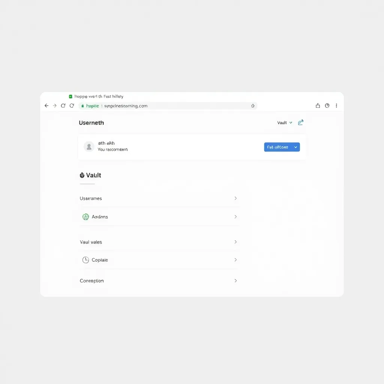This screenshot has height=384, width=384.
Task: Expand the Conteption row chevron
Action: tap(235, 280)
